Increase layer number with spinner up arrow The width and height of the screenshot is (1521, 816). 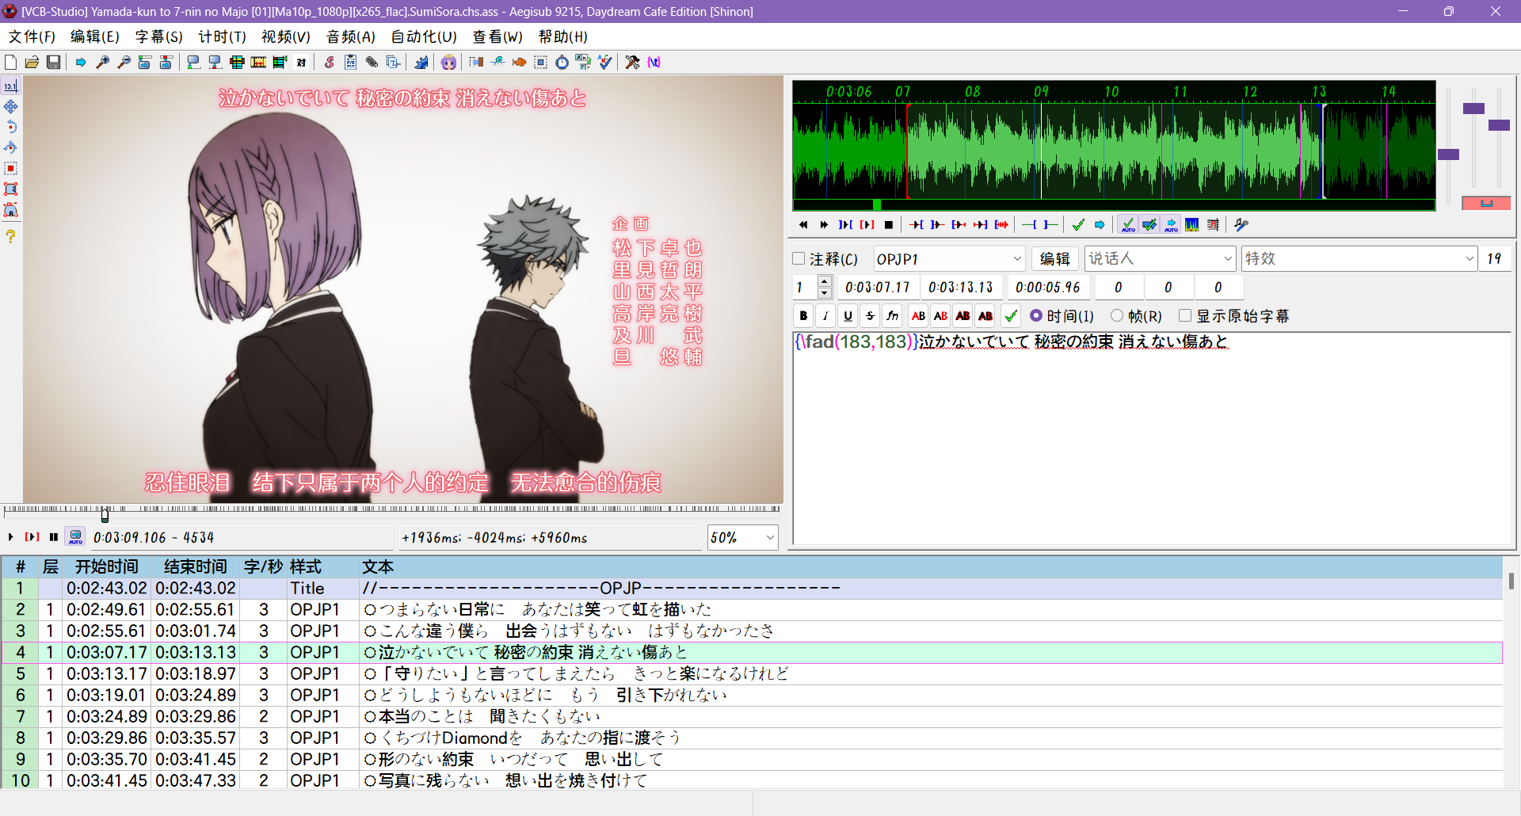tap(825, 281)
